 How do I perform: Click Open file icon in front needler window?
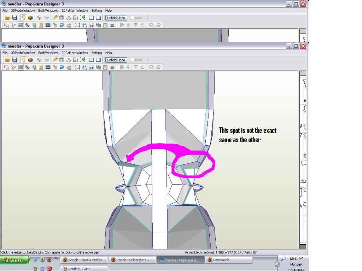pos(8,60)
